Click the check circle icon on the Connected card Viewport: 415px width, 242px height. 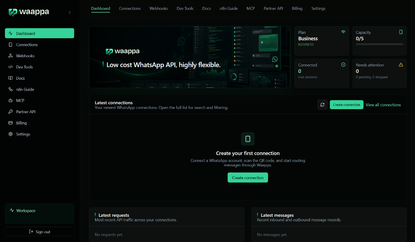(343, 65)
